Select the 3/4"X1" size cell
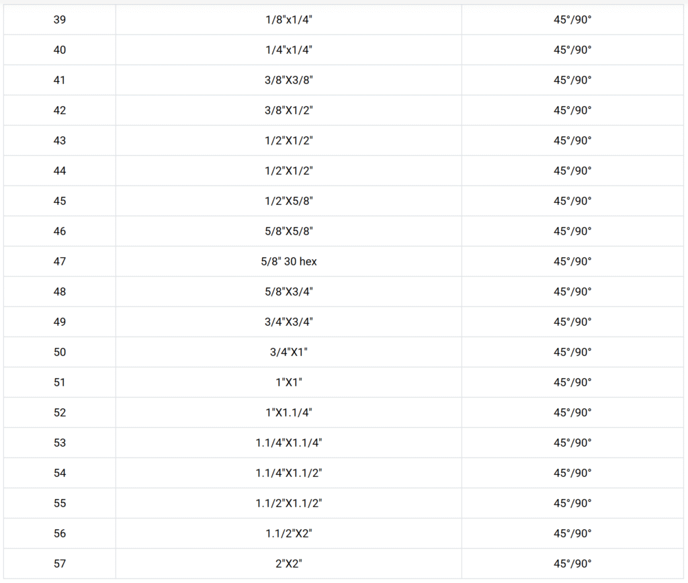The width and height of the screenshot is (688, 583). point(289,352)
